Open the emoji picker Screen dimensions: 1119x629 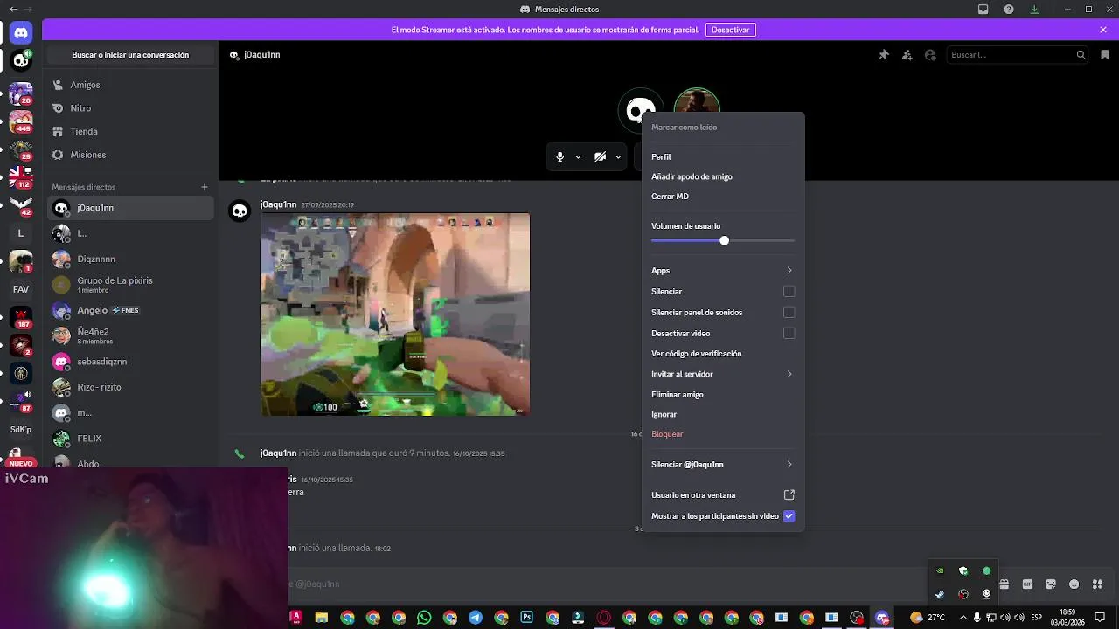[x=1074, y=584]
